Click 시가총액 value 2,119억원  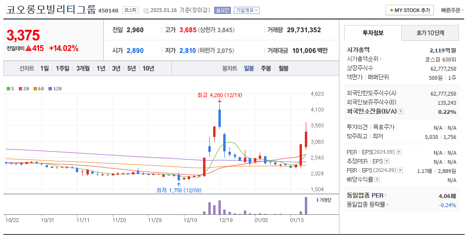point(443,50)
